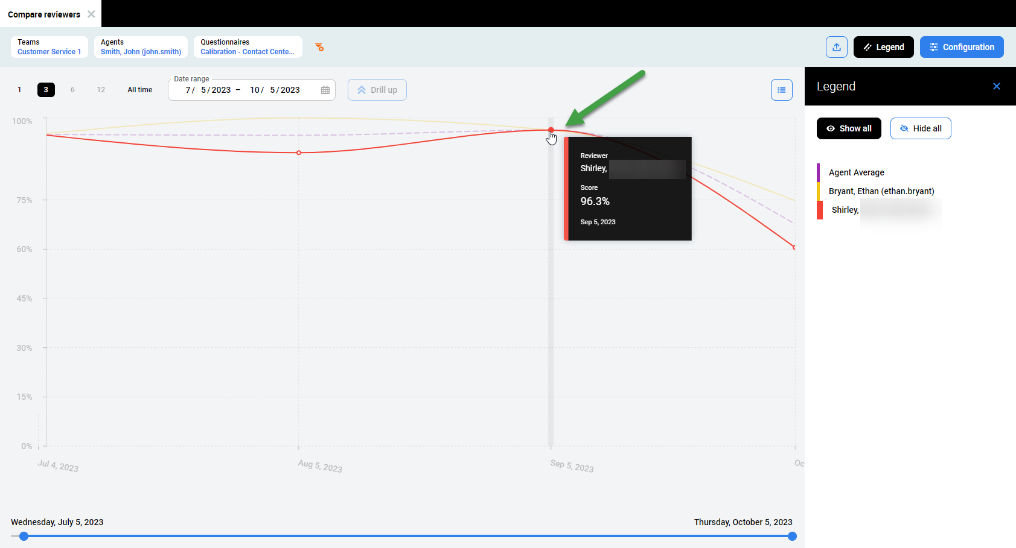Toggle the Agent Average series in the legend
1016x548 pixels.
(855, 172)
